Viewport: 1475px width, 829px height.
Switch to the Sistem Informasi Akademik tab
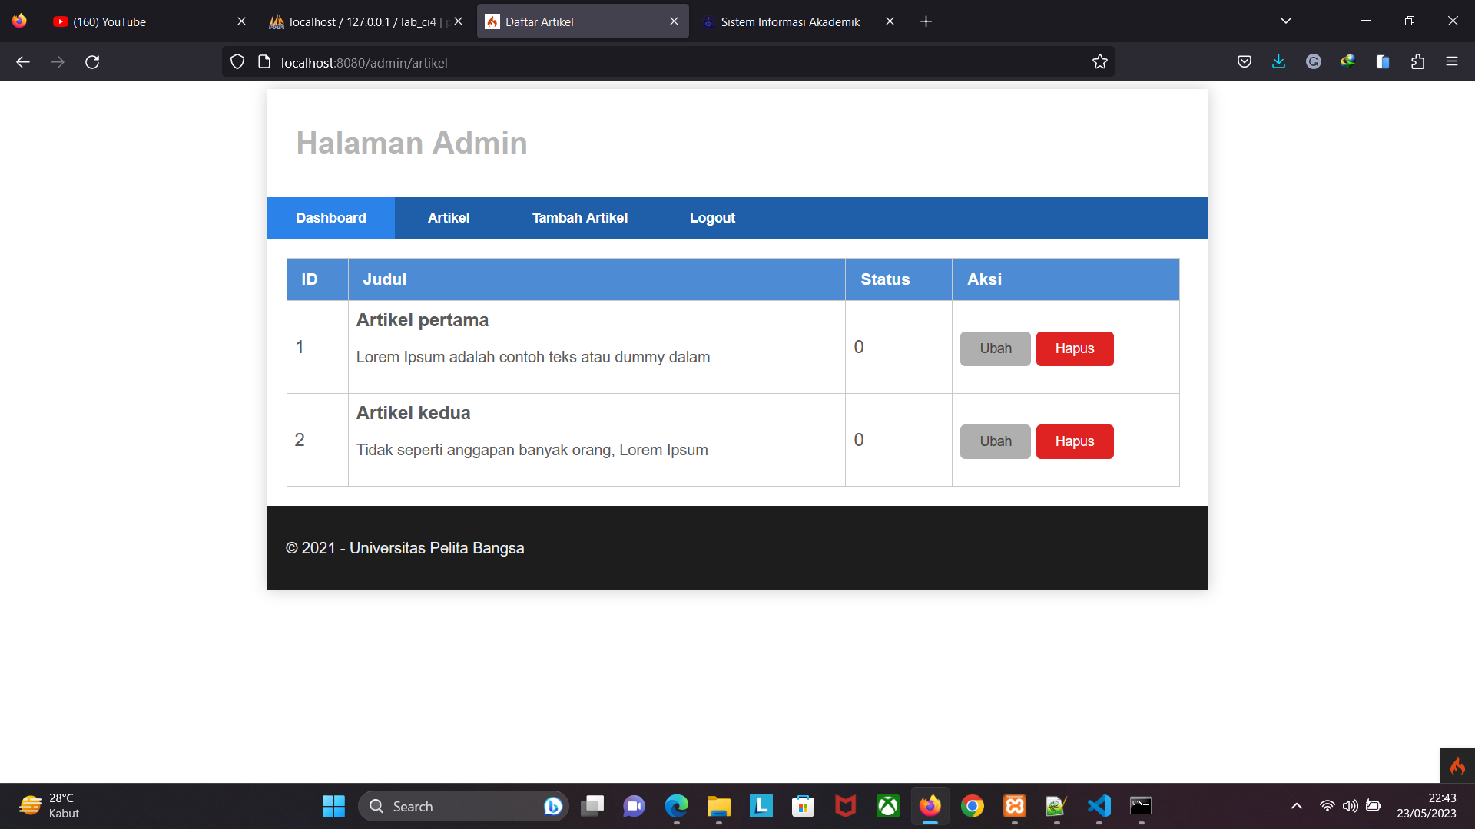tap(790, 21)
